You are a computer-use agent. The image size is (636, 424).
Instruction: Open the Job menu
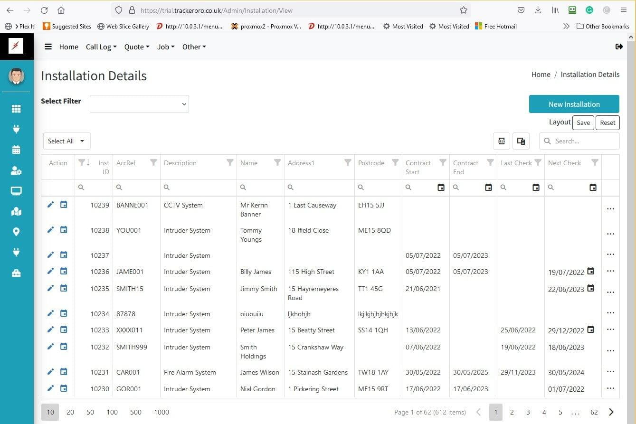pos(166,47)
